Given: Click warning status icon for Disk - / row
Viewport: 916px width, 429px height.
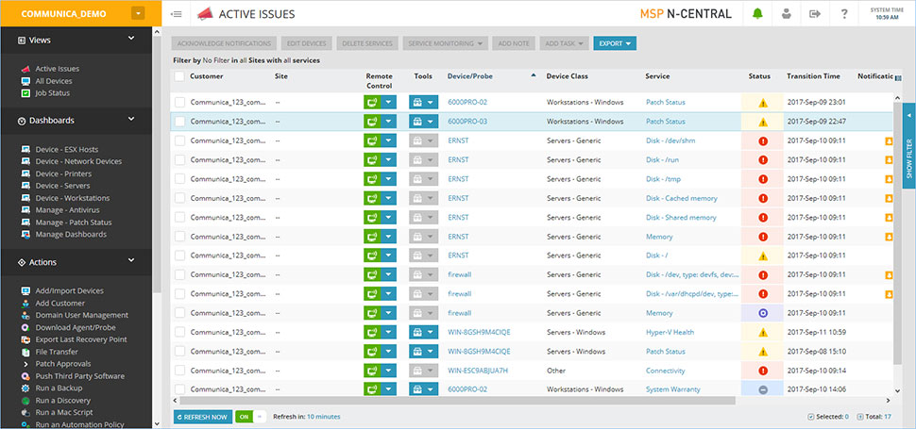Looking at the screenshot, I should click(762, 256).
